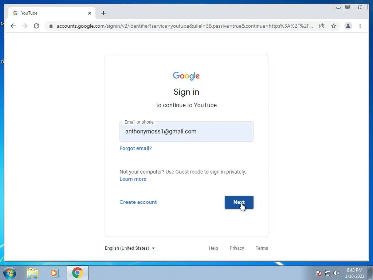Open the Chrome profile avatar menu
This screenshot has height=280, width=373.
click(348, 26)
